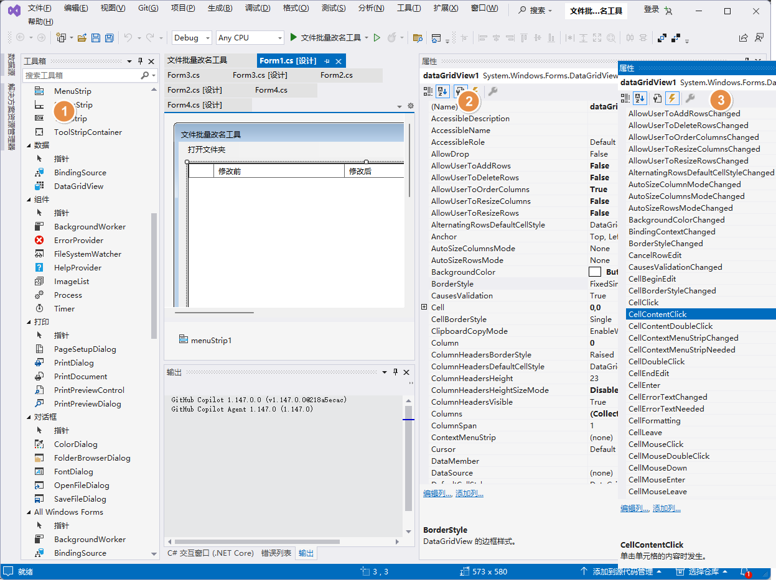The height and width of the screenshot is (580, 776).
Task: Switch to the 错误列表 tab
Action: tap(276, 553)
